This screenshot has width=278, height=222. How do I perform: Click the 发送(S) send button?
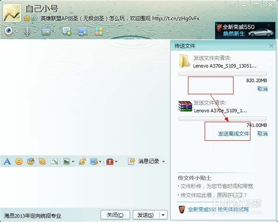point(146,215)
